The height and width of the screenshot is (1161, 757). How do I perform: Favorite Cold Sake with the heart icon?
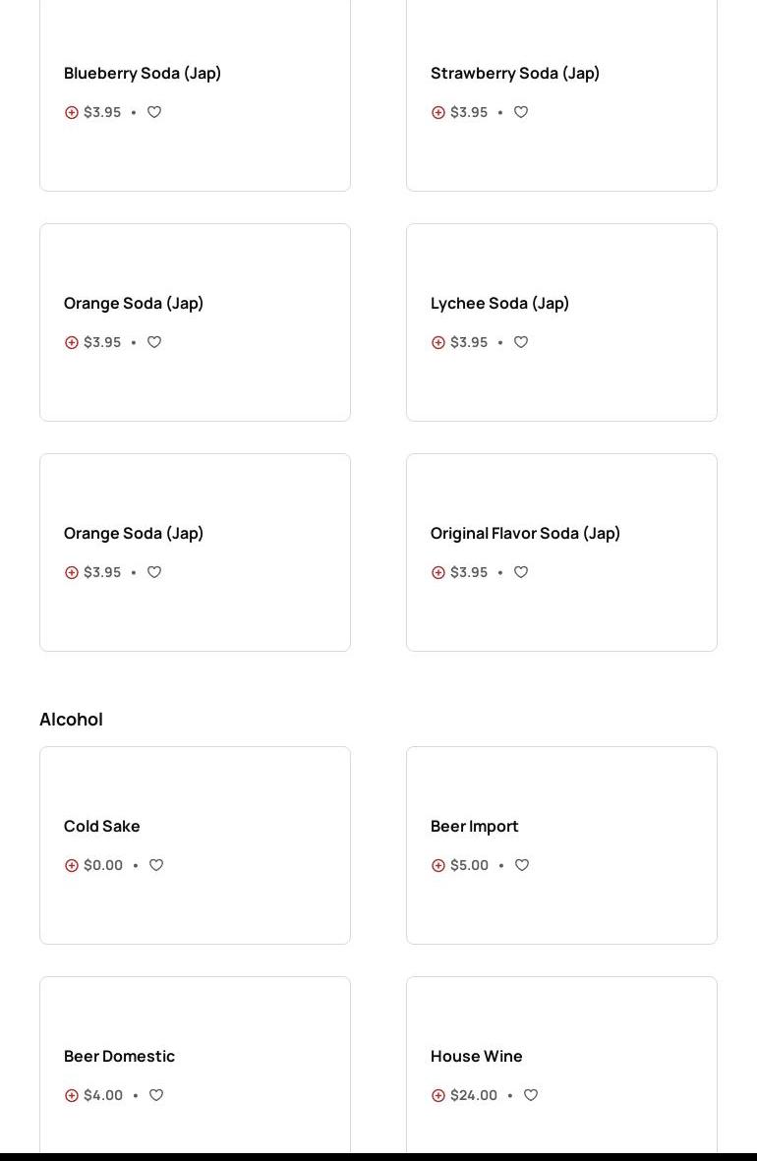click(x=156, y=865)
